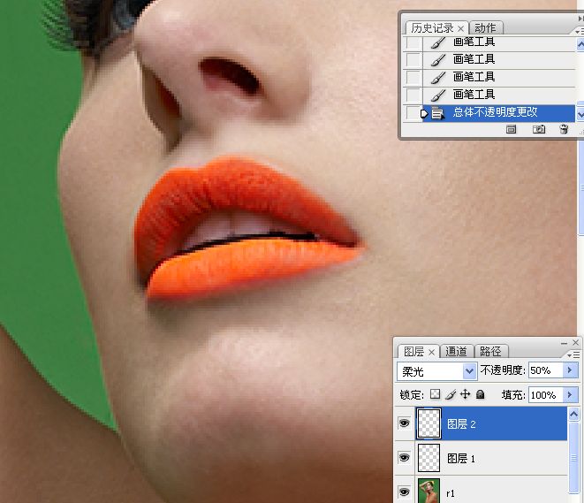
Task: Click the create new snapshot camera icon
Action: [539, 129]
